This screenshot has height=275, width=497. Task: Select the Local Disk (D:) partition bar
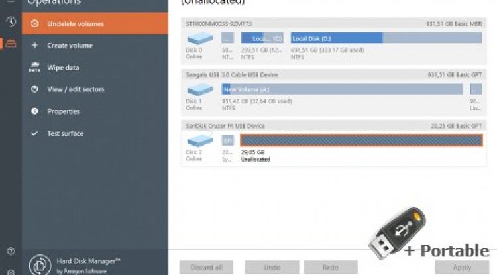point(386,38)
